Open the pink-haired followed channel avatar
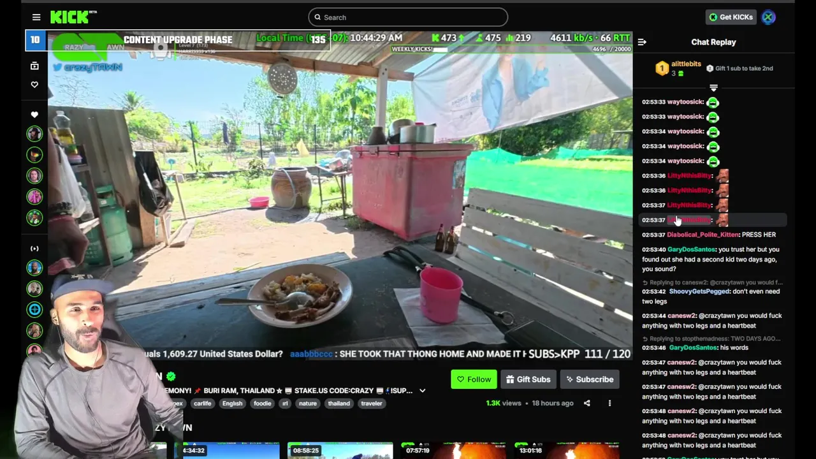816x459 pixels. (34, 196)
